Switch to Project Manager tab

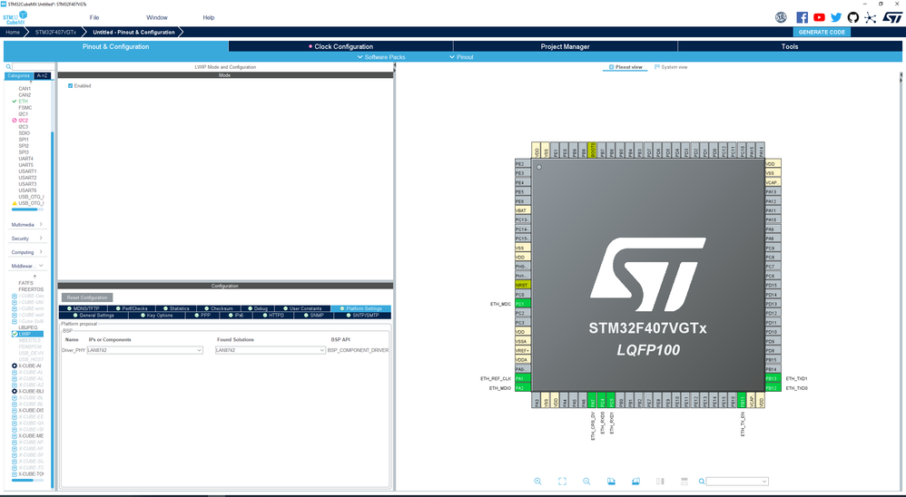[565, 47]
